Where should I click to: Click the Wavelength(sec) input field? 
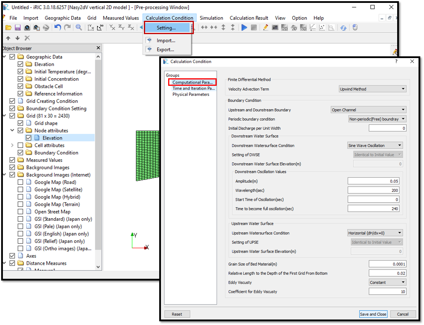(x=374, y=190)
